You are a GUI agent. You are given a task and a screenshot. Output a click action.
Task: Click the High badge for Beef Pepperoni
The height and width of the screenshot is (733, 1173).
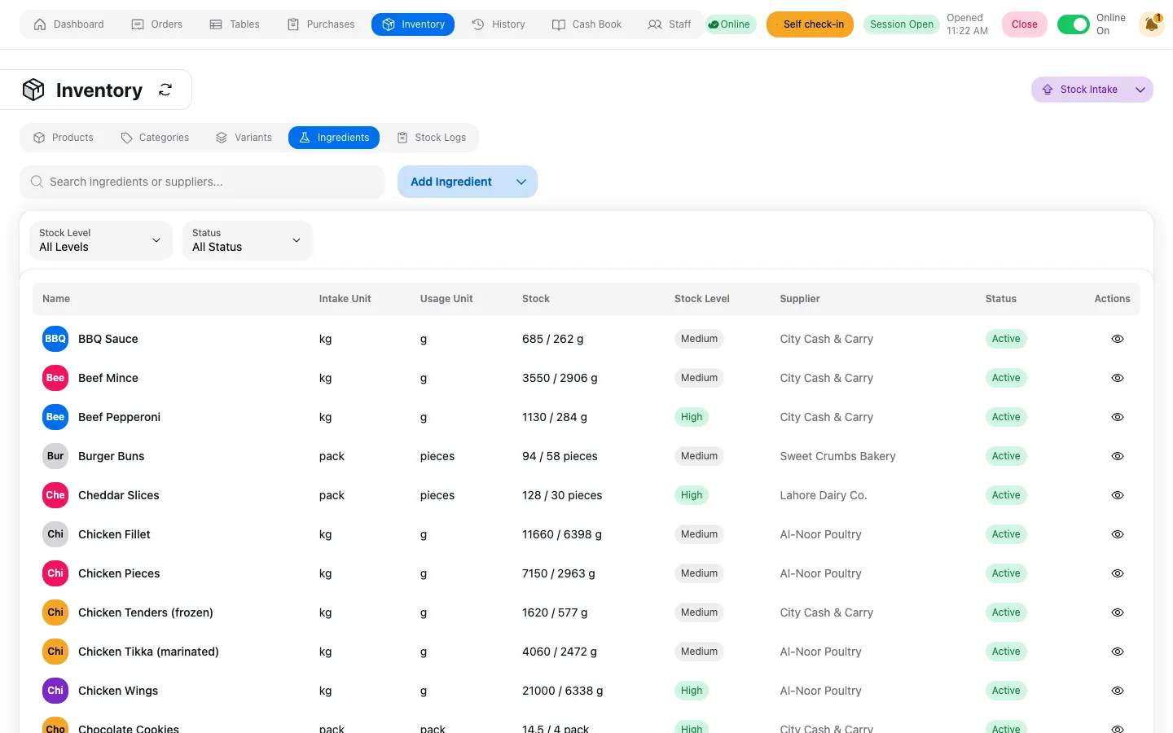coord(692,417)
